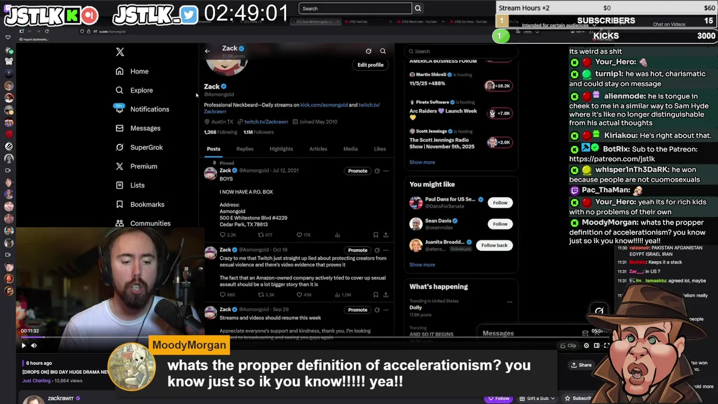The width and height of the screenshot is (718, 404).
Task: Go back with profile header arrow
Action: (207, 51)
